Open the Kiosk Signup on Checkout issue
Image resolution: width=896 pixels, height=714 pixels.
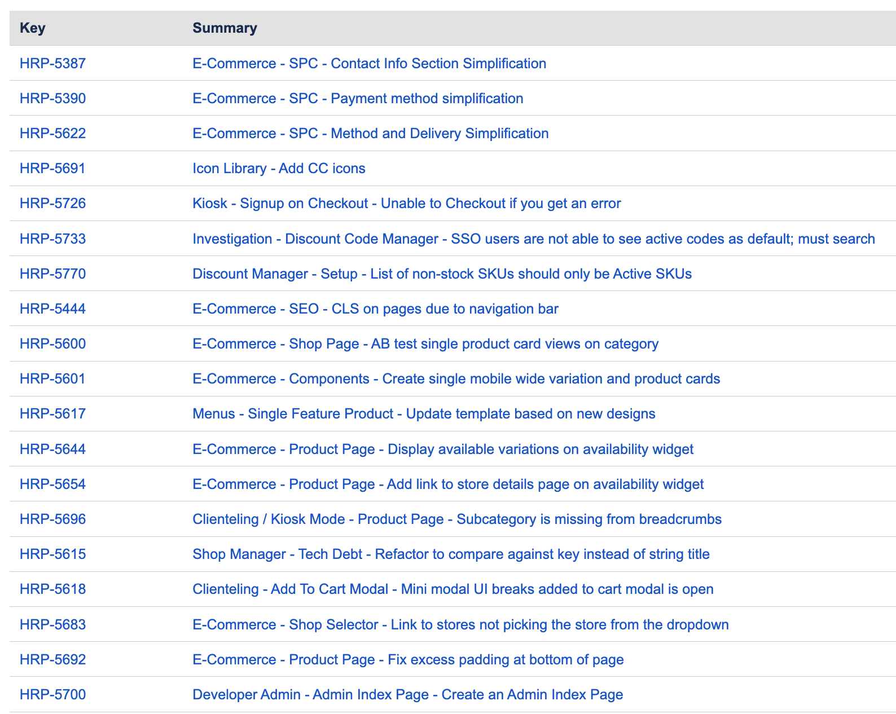click(x=406, y=203)
